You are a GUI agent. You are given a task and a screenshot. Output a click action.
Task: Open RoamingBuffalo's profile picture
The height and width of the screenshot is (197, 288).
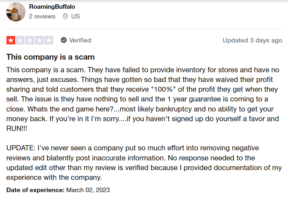click(x=16, y=12)
